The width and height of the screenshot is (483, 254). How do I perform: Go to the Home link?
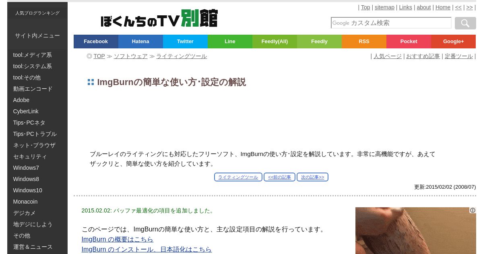[x=443, y=7]
